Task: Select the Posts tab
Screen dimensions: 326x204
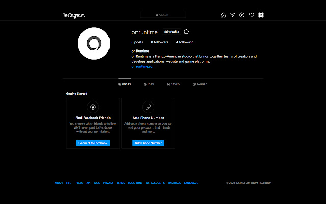Action: [x=125, y=84]
